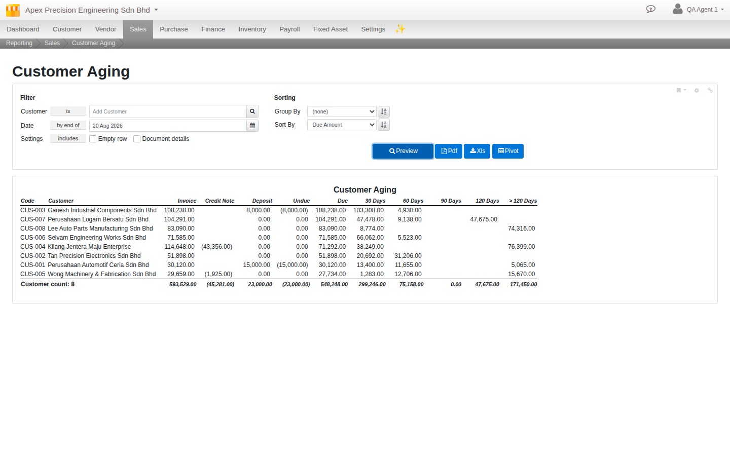Screen dimensions: 730x456
Task: Click Kilang Jentera Maju Enterprise
Action: pyautogui.click(x=89, y=247)
